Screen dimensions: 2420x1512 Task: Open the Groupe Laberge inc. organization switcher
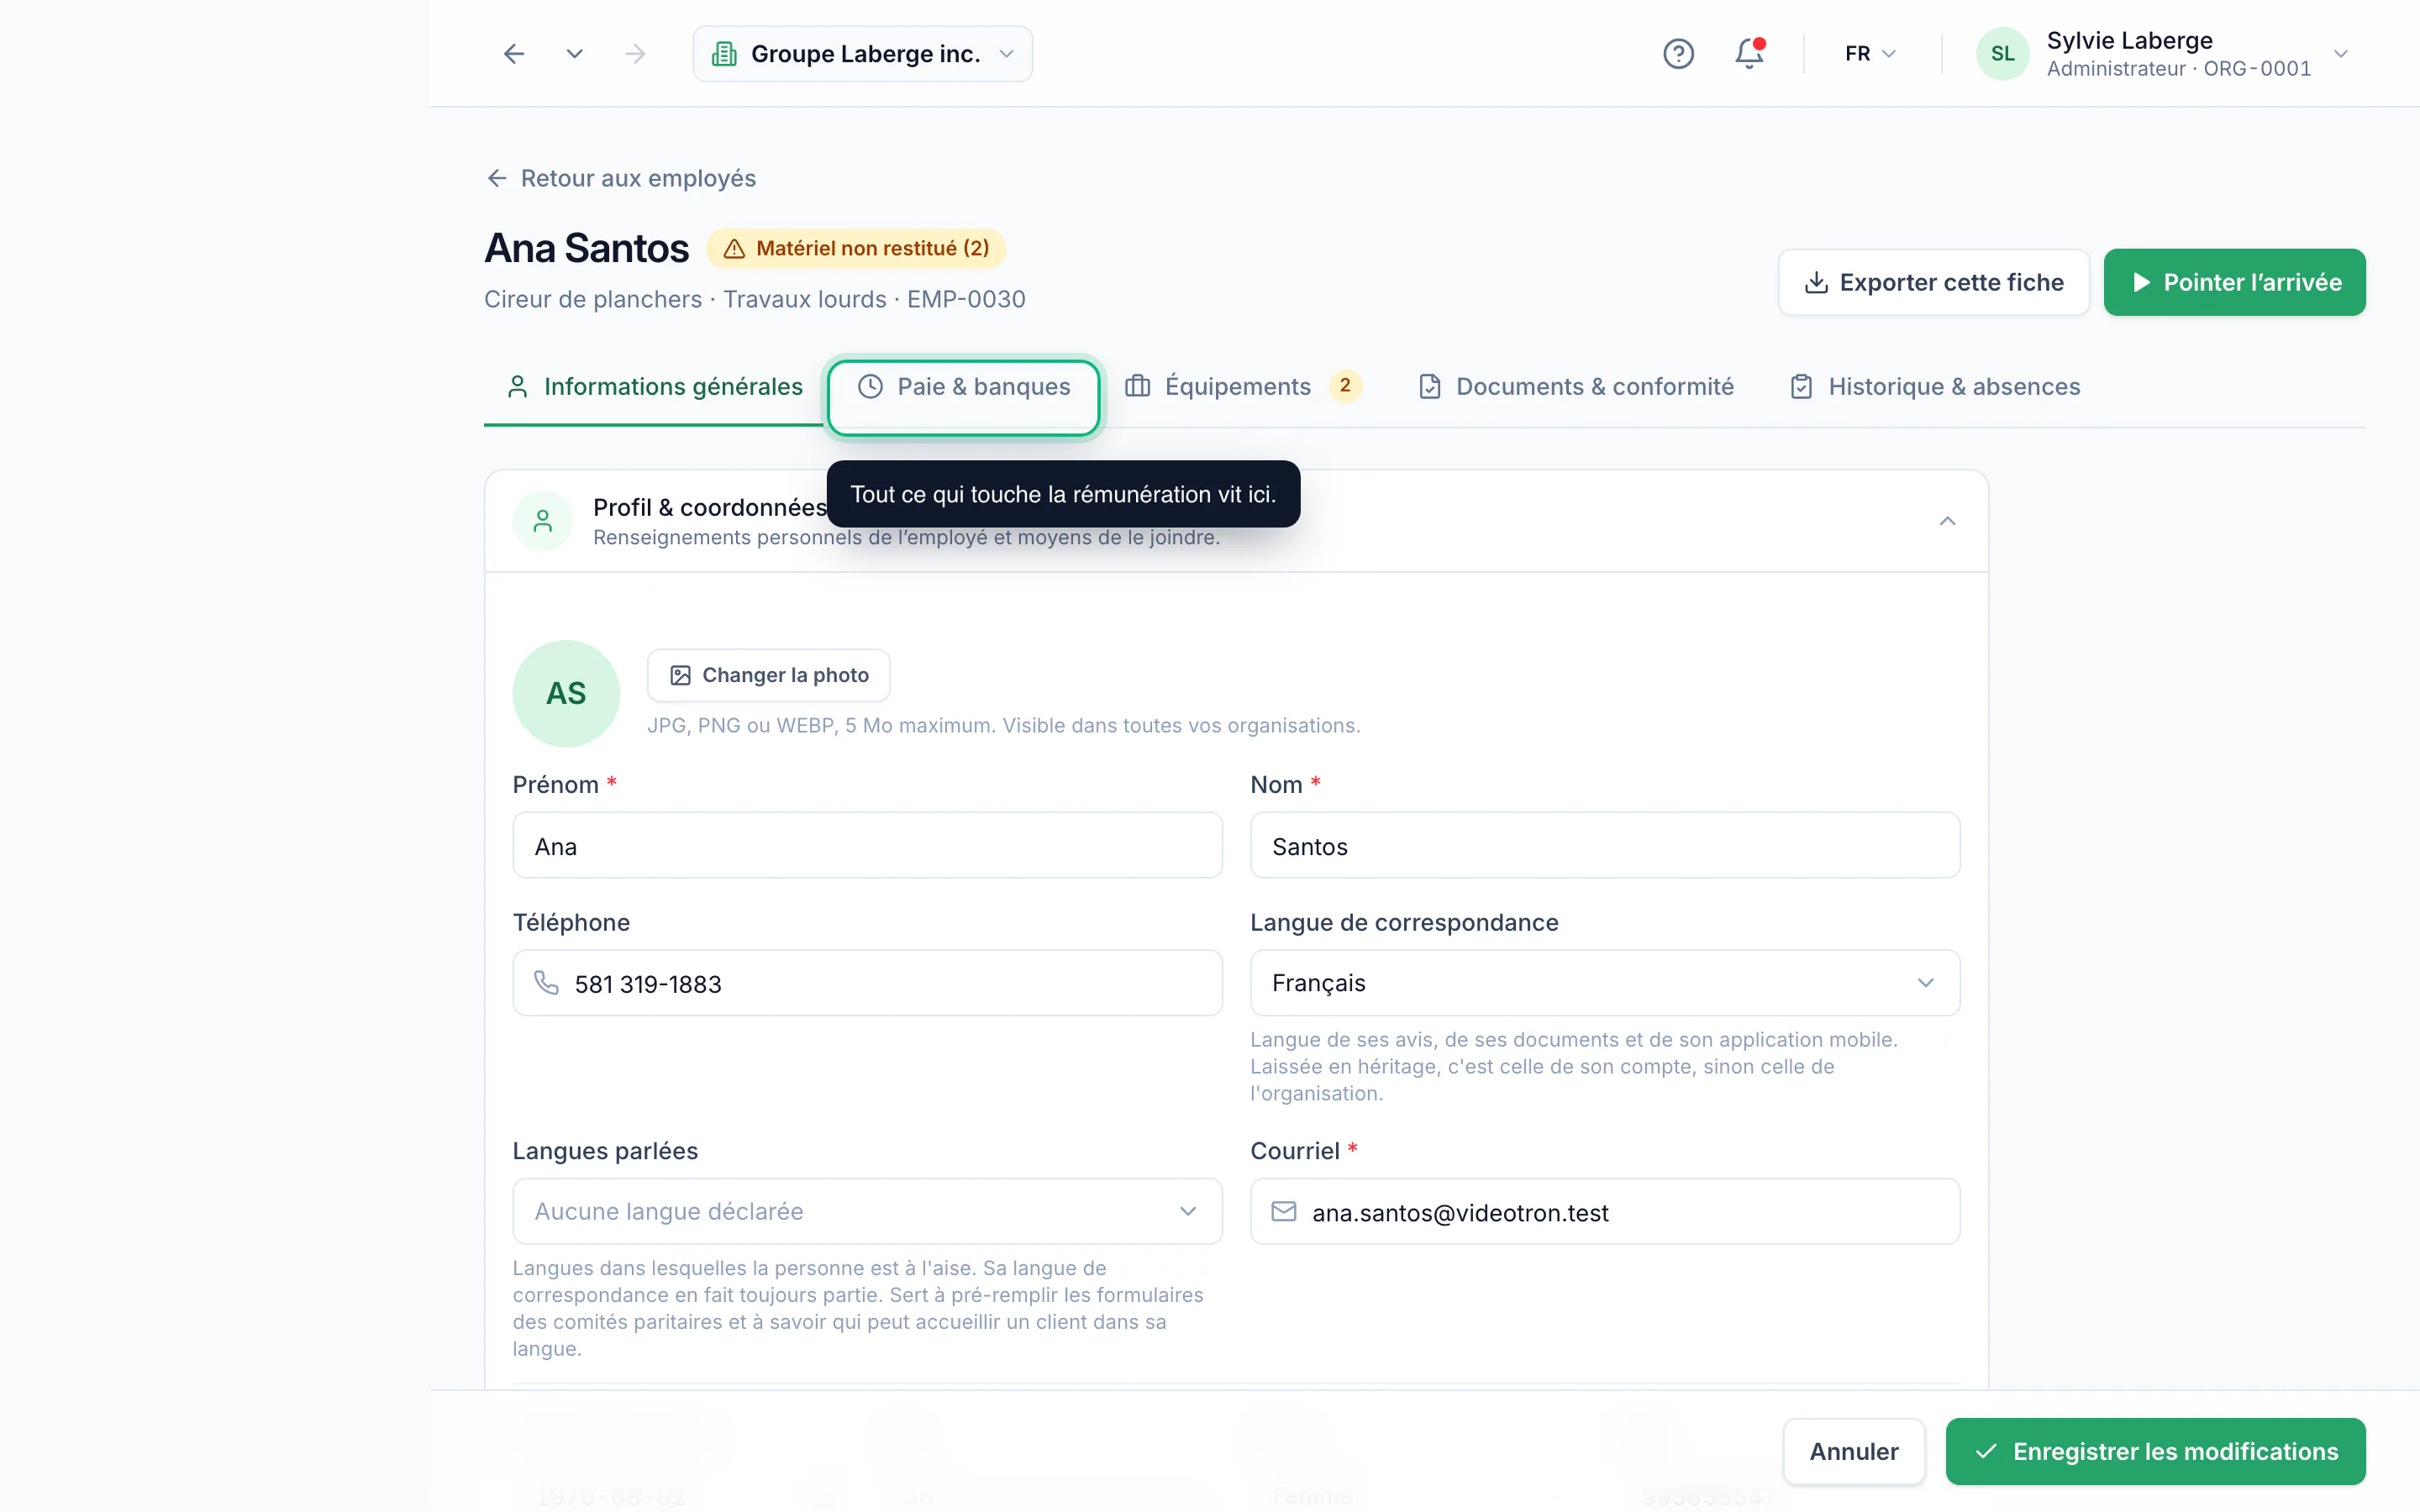click(x=862, y=54)
